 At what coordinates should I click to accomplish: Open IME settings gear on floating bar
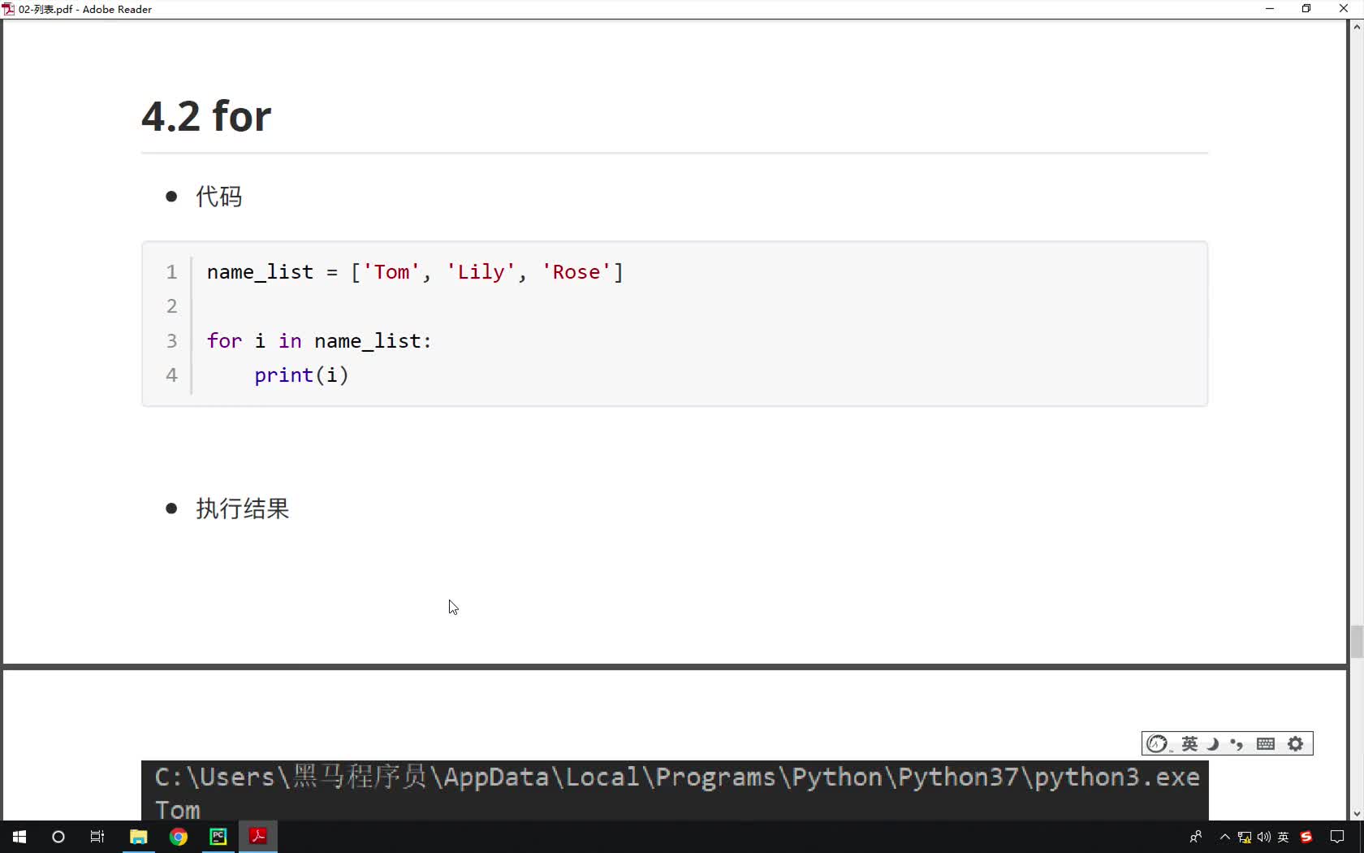pyautogui.click(x=1296, y=744)
